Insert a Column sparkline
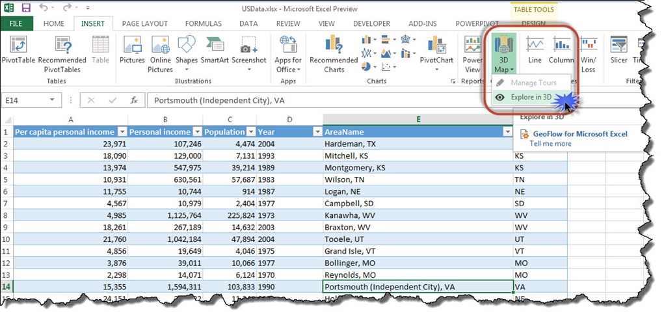Viewport: 666px width, 320px height. (561, 50)
